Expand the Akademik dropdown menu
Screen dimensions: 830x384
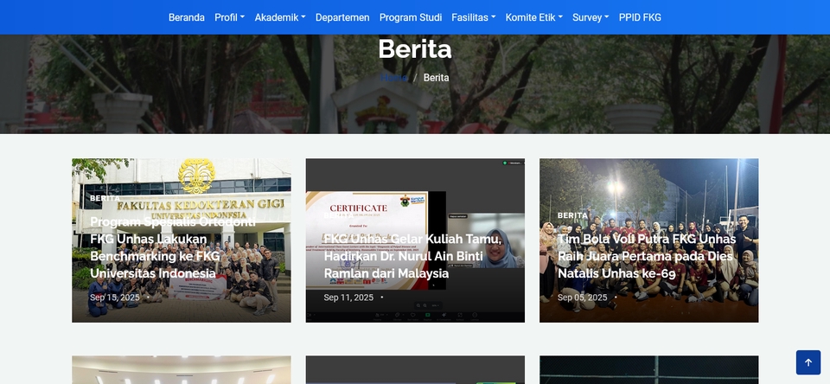coord(280,17)
